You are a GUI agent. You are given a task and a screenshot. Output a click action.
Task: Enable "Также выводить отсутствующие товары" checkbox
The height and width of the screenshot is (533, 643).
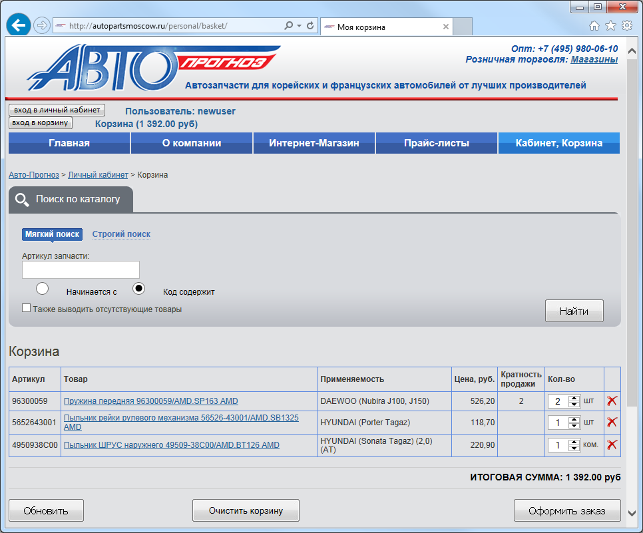pyautogui.click(x=27, y=308)
